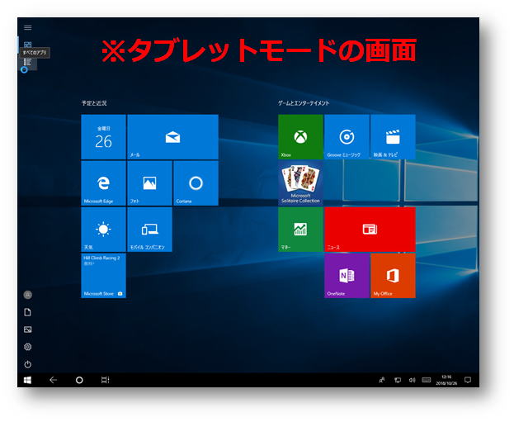Image resolution: width=514 pixels, height=422 pixels.
Task: Open Task View on taskbar
Action: [x=105, y=380]
